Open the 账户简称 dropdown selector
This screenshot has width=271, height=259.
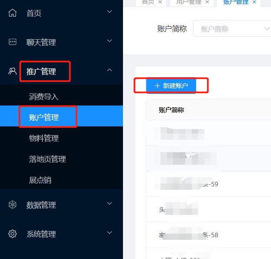[x=232, y=28]
